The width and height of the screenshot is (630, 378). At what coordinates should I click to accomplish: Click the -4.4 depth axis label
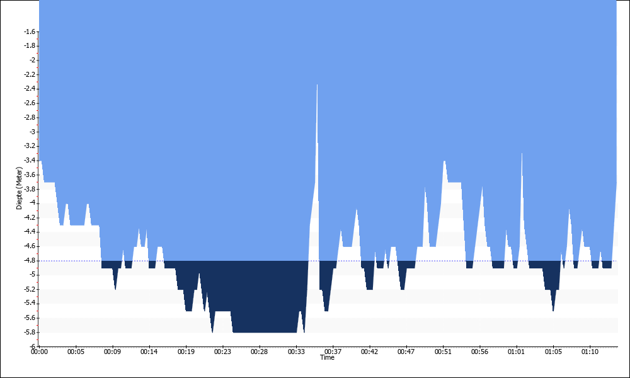click(30, 232)
